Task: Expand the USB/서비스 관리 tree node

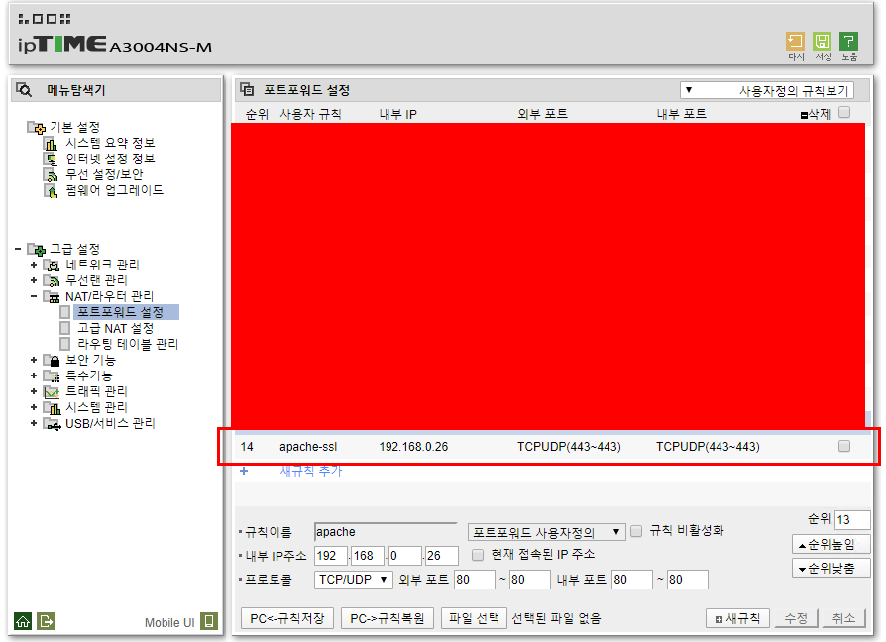Action: [34, 423]
